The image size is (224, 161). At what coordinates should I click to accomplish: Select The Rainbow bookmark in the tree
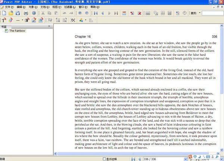pos(17,31)
